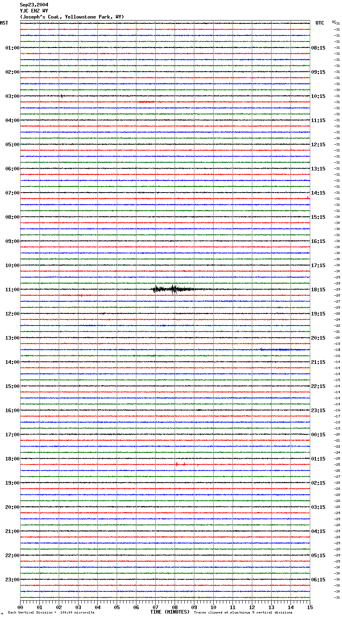Click the 01:15 UTC time label
This screenshot has width=342, height=618.
318,459
